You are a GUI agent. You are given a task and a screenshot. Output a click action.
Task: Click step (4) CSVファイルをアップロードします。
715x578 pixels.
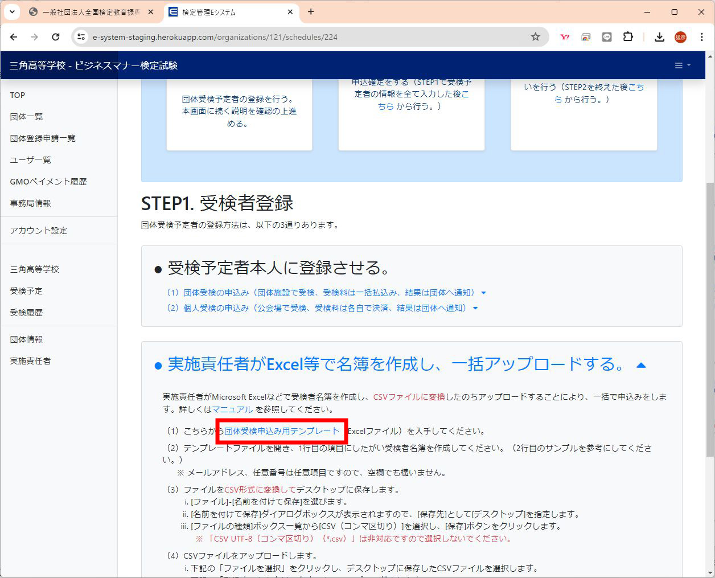coord(243,556)
